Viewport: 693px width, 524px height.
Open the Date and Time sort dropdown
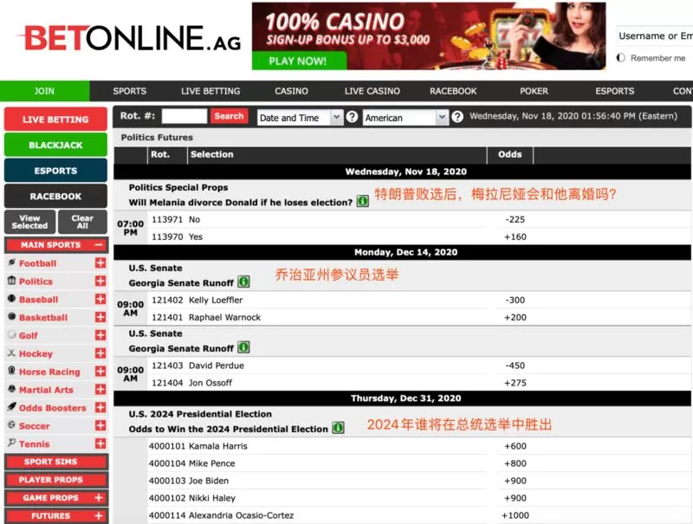click(x=300, y=118)
